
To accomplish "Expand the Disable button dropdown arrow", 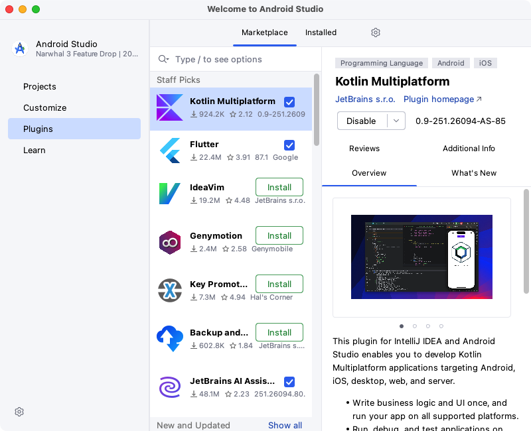I will coord(396,121).
